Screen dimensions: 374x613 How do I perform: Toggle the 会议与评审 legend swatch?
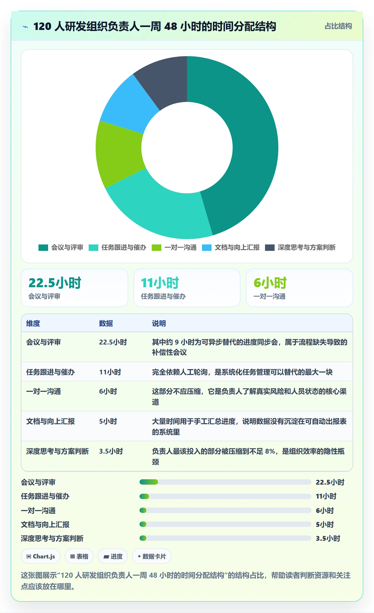43,248
